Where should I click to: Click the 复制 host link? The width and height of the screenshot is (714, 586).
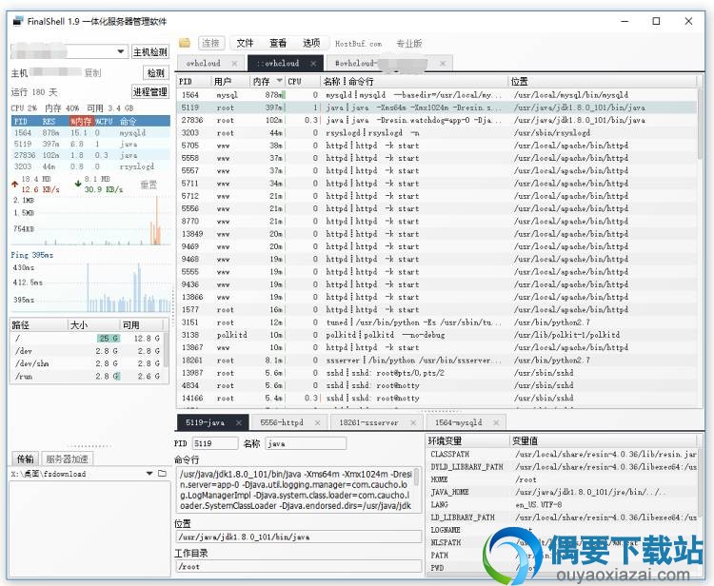coord(92,73)
